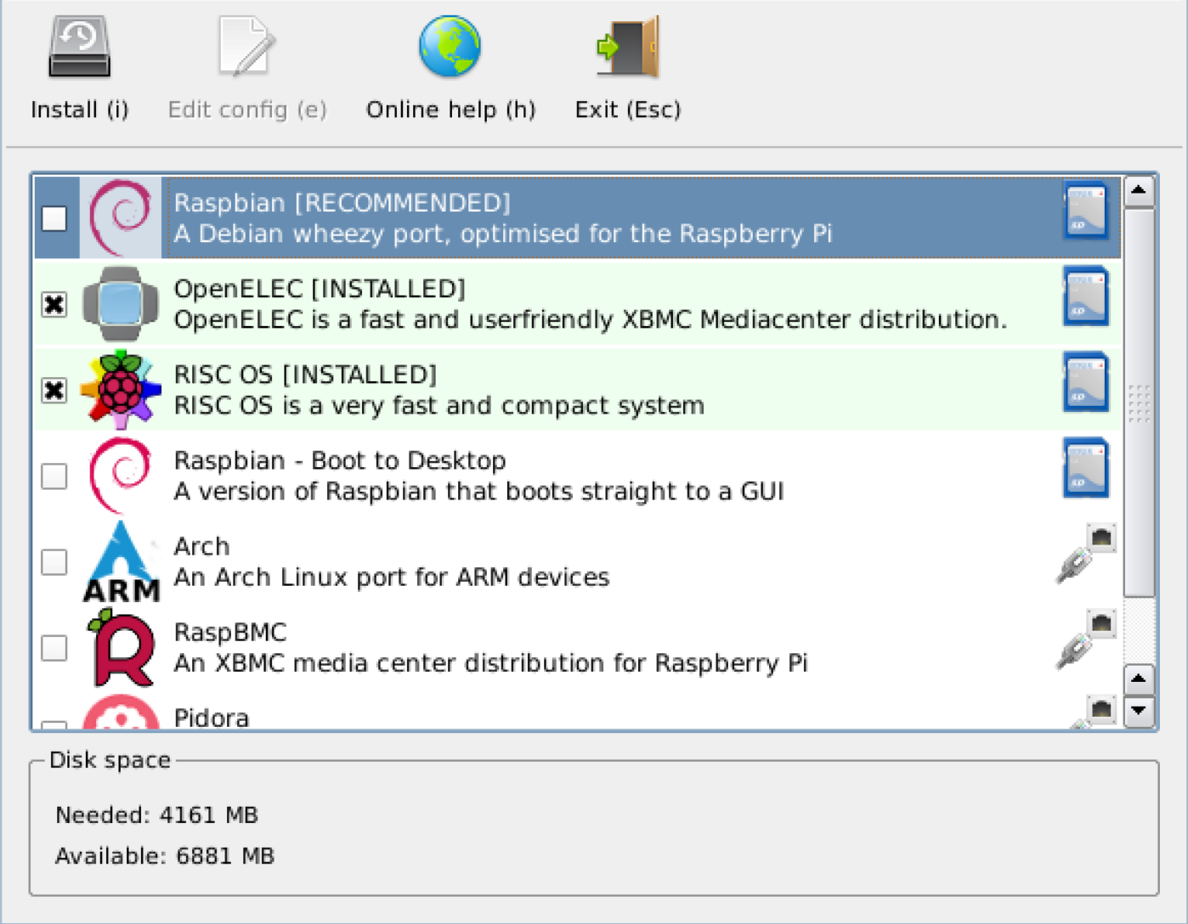The width and height of the screenshot is (1188, 924).
Task: Uncheck the RISC OS checkbox
Action: click(54, 390)
